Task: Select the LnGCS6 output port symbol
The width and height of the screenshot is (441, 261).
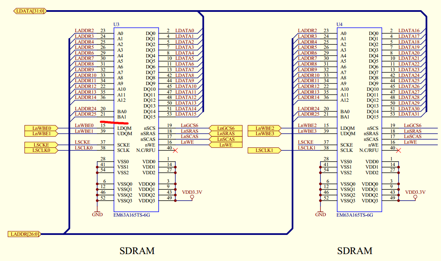Action: pos(226,127)
